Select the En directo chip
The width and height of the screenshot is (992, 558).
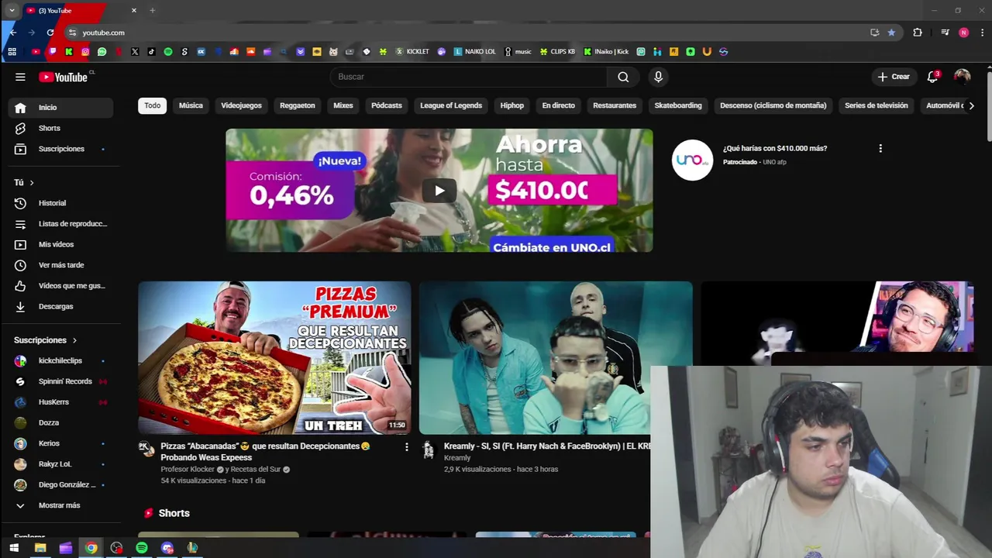click(559, 105)
